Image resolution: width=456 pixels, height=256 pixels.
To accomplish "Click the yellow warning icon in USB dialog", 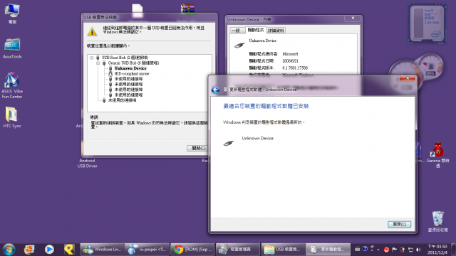I will (x=92, y=31).
